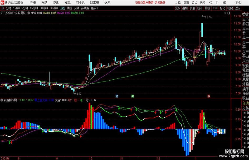Click the 叠加 overlay toolbar button
This screenshot has width=249, height=160.
tap(185, 8)
